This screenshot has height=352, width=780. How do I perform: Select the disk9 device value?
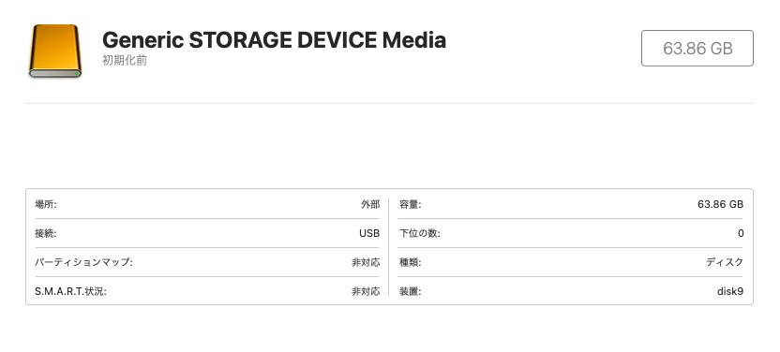(x=730, y=291)
